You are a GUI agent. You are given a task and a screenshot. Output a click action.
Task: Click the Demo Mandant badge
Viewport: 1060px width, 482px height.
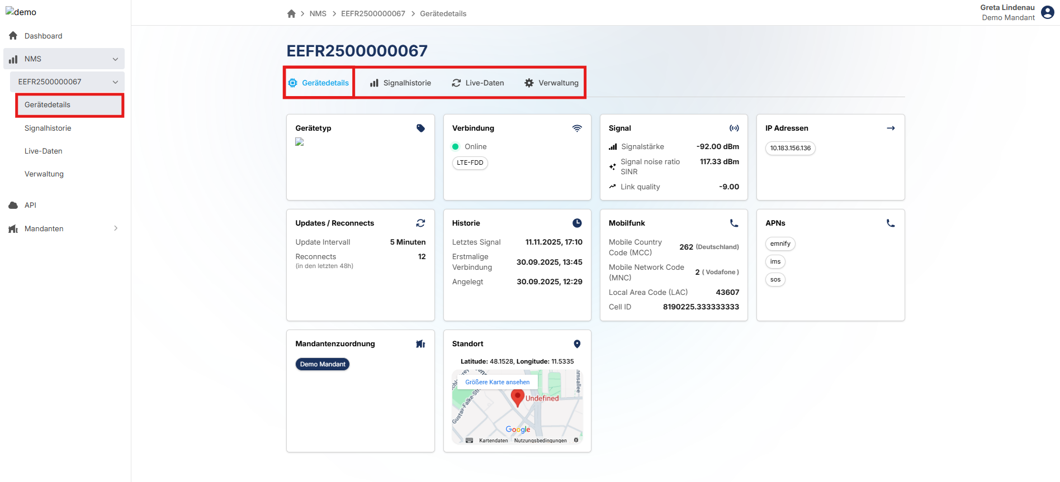(x=323, y=365)
